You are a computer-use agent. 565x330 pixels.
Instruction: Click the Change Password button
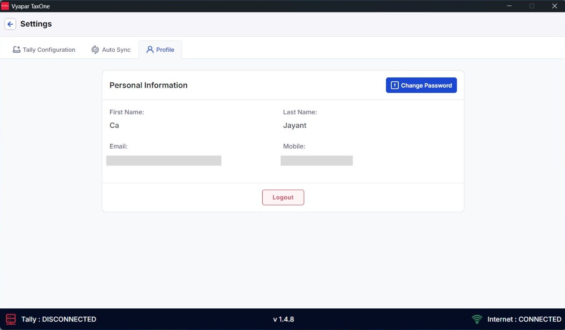421,85
